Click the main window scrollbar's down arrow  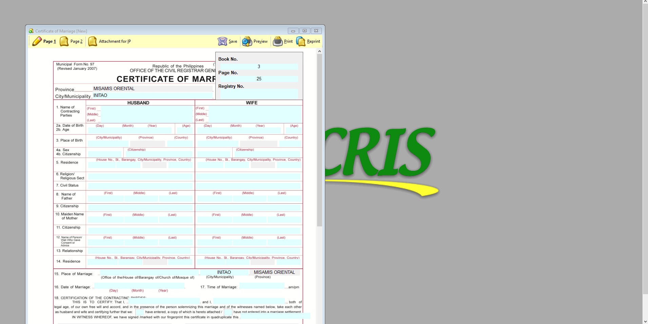pos(645,321)
